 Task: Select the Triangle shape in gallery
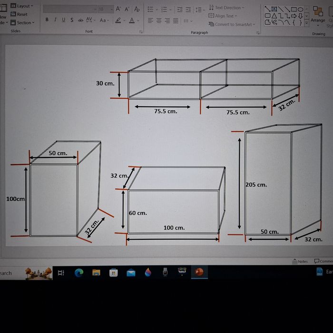tap(274, 16)
